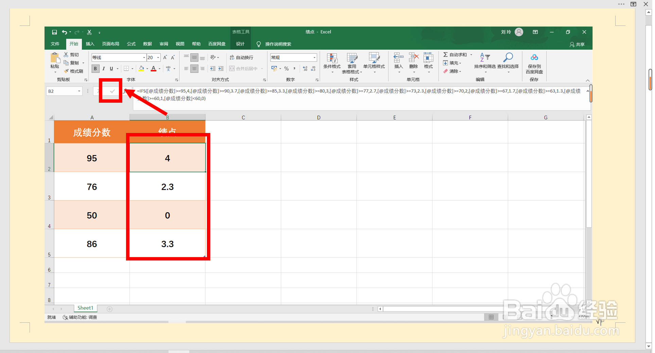Add a new sheet with plus button
The height and width of the screenshot is (353, 655).
pyautogui.click(x=110, y=309)
